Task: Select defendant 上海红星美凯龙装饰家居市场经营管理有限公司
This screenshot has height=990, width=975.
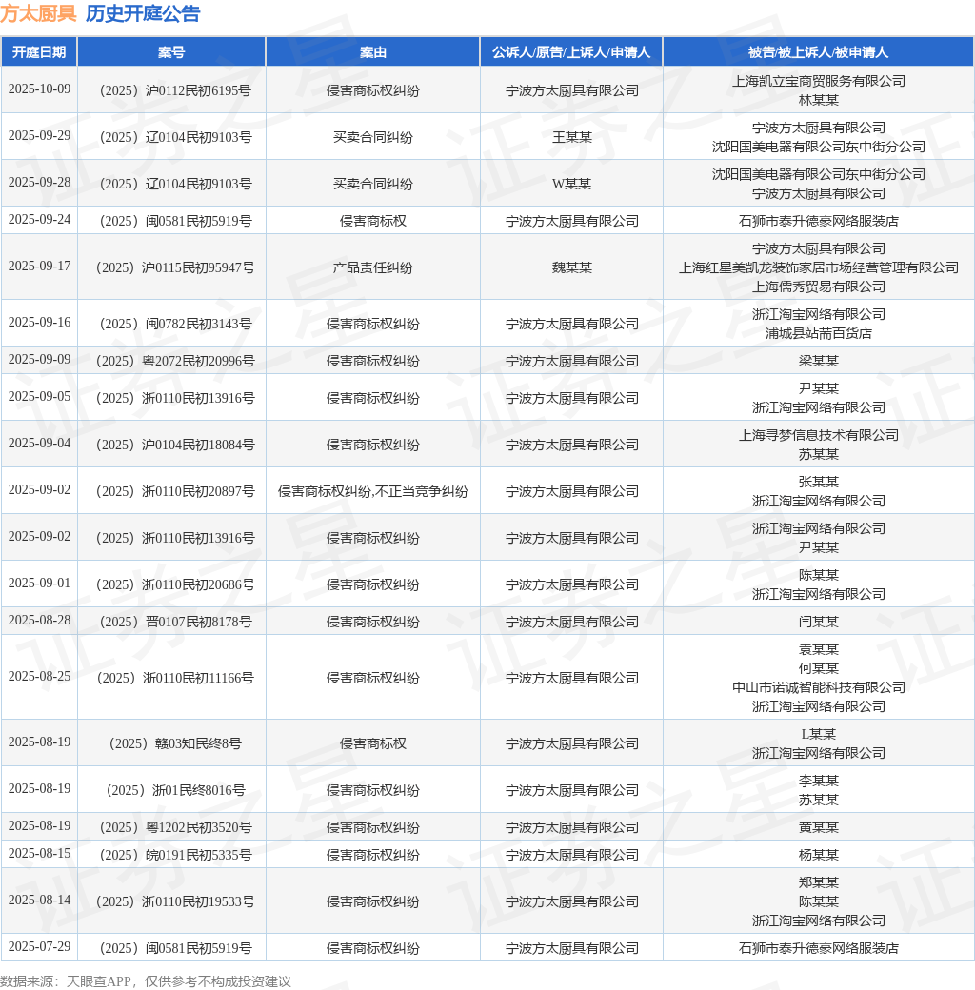Action: (819, 267)
